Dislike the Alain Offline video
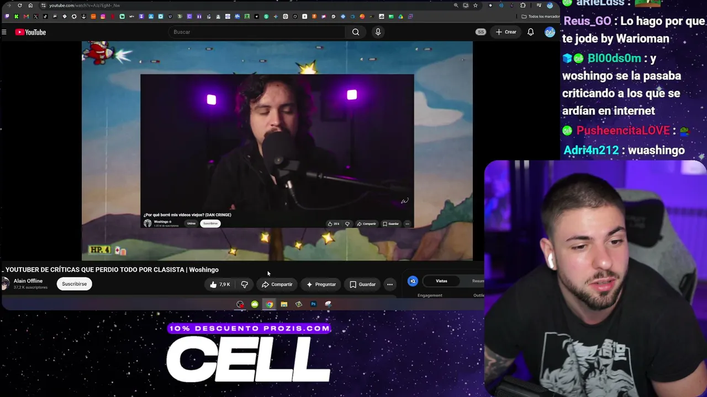Viewport: 707px width, 397px height. (244, 285)
